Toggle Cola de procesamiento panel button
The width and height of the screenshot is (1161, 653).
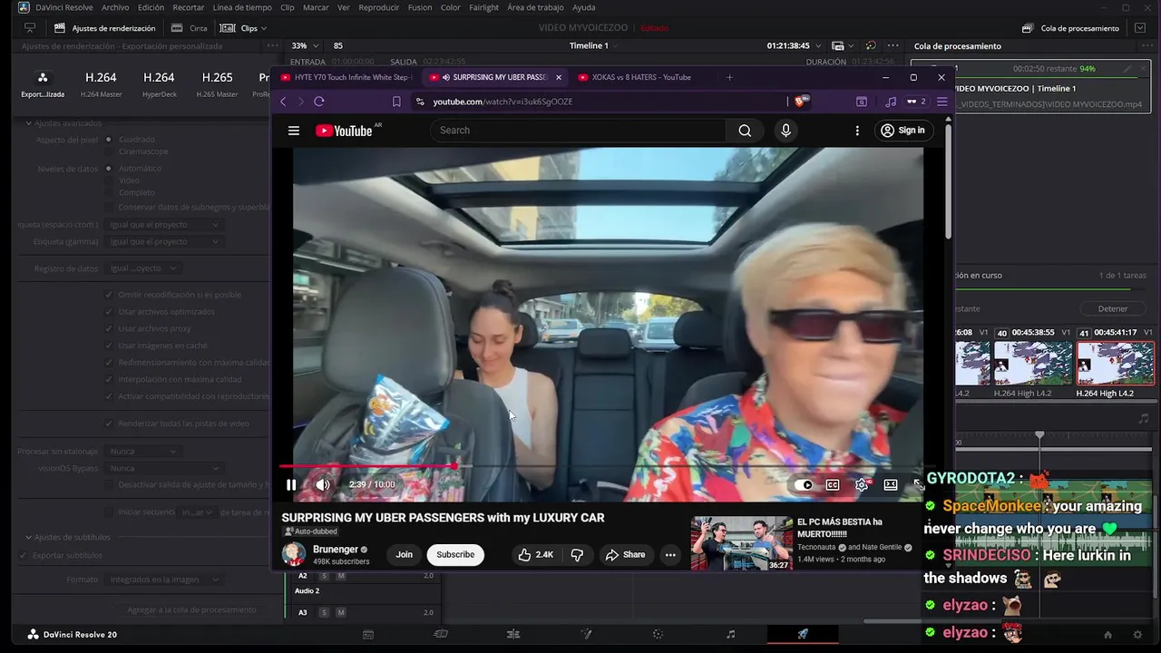(x=1070, y=28)
